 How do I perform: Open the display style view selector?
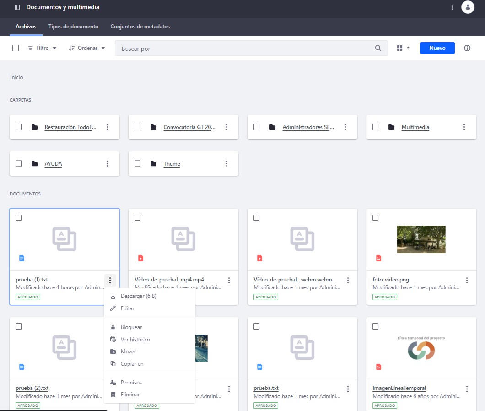coord(403,48)
